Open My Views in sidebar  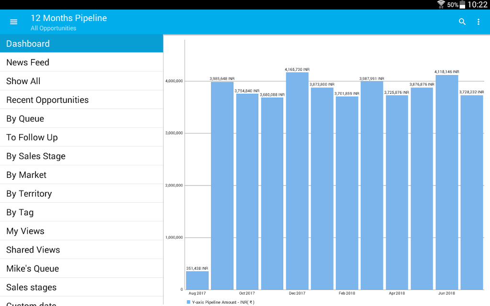(x=81, y=231)
